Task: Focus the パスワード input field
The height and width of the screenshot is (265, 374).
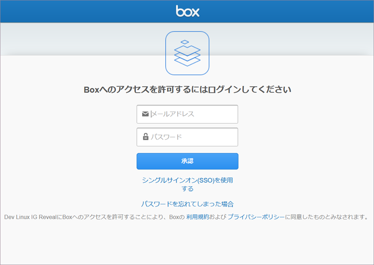Action: point(187,137)
